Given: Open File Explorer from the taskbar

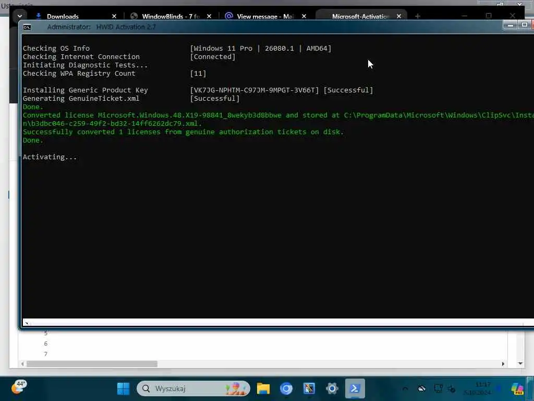Looking at the screenshot, I should tap(263, 388).
